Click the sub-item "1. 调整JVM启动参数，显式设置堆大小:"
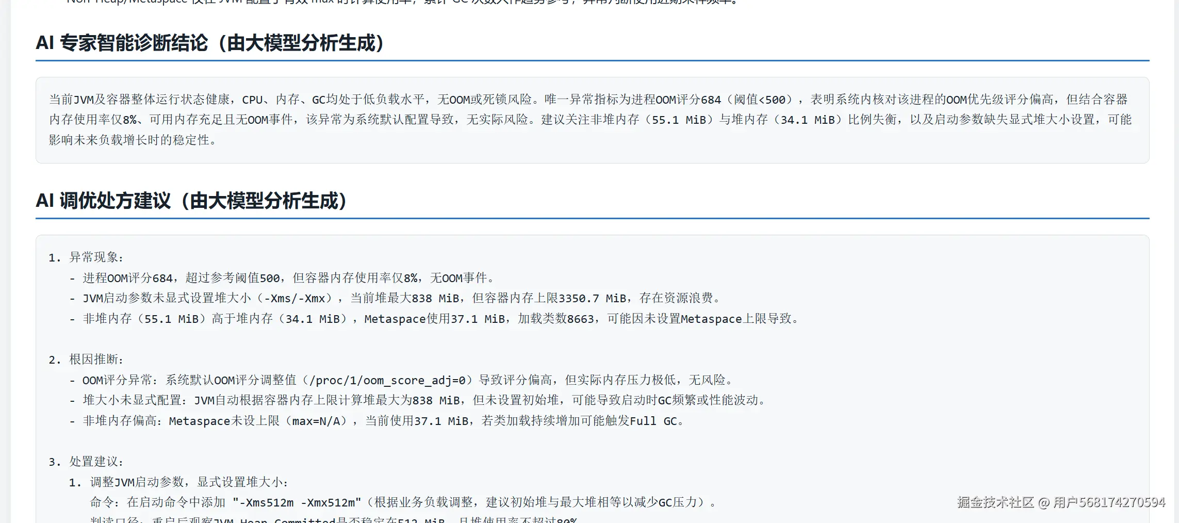The width and height of the screenshot is (1179, 523). click(178, 482)
